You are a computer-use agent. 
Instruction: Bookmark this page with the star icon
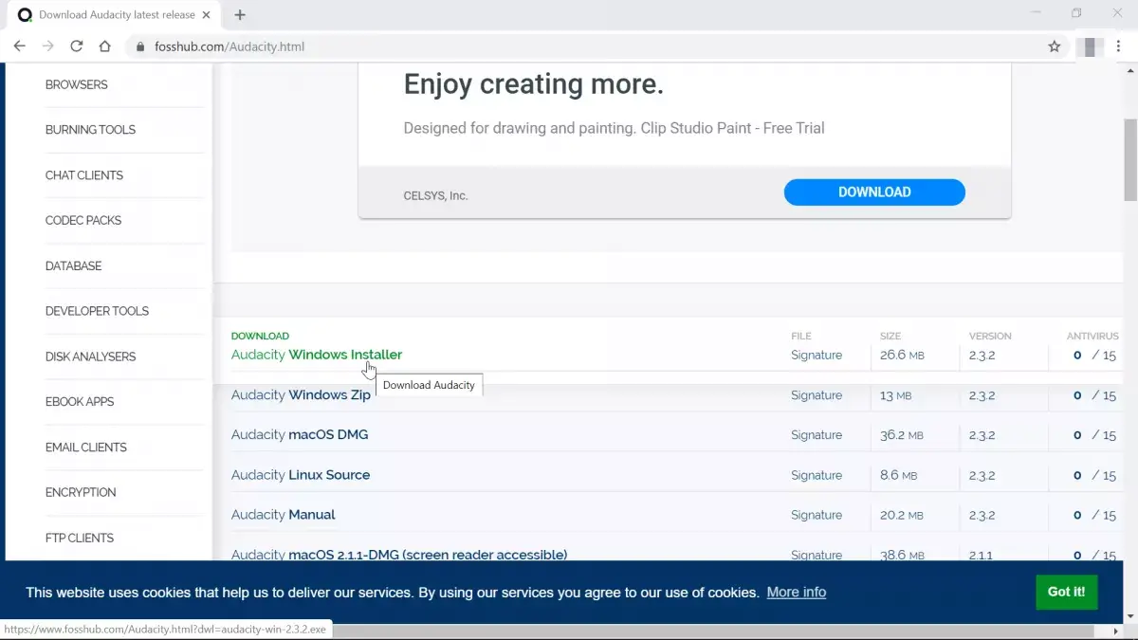[x=1054, y=46]
